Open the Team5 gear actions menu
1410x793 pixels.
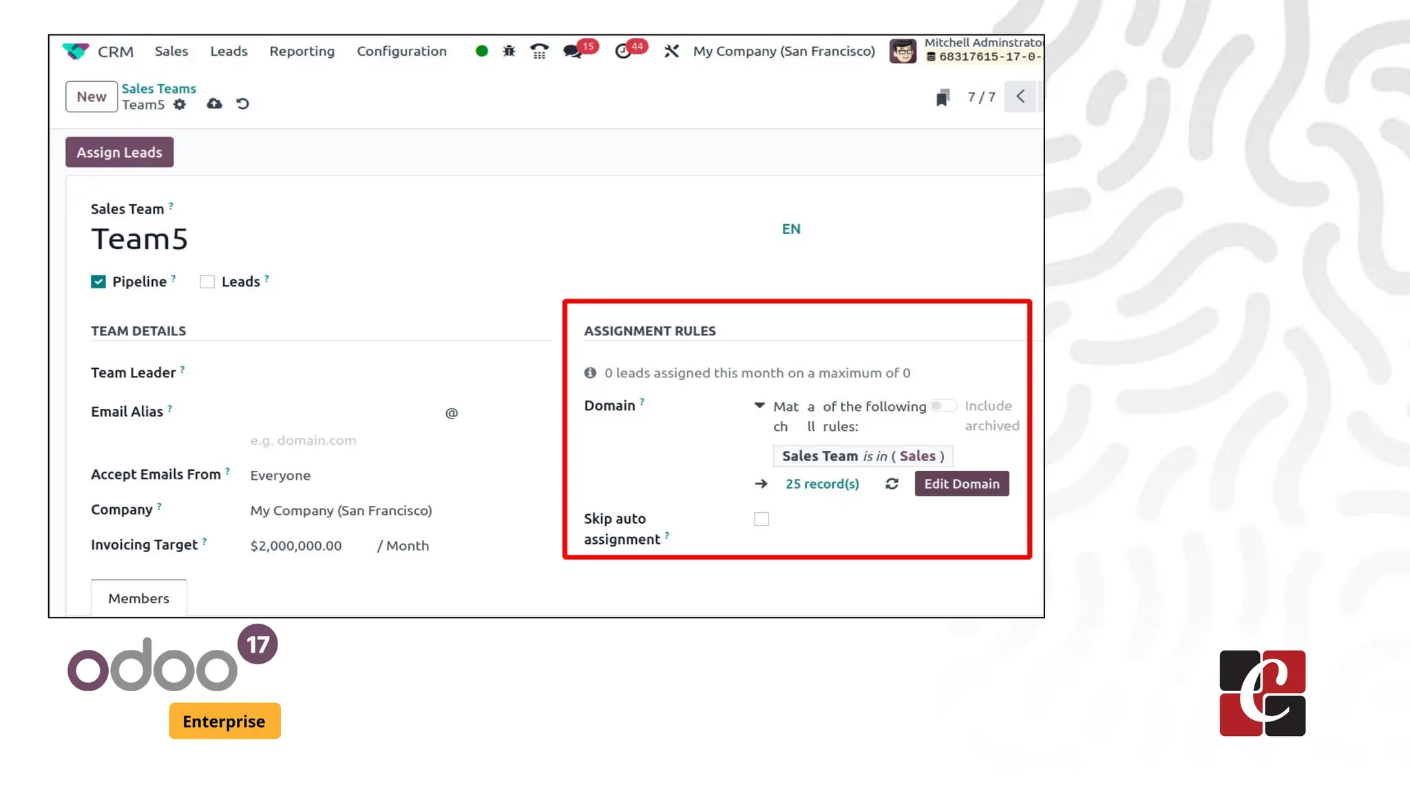[180, 105]
